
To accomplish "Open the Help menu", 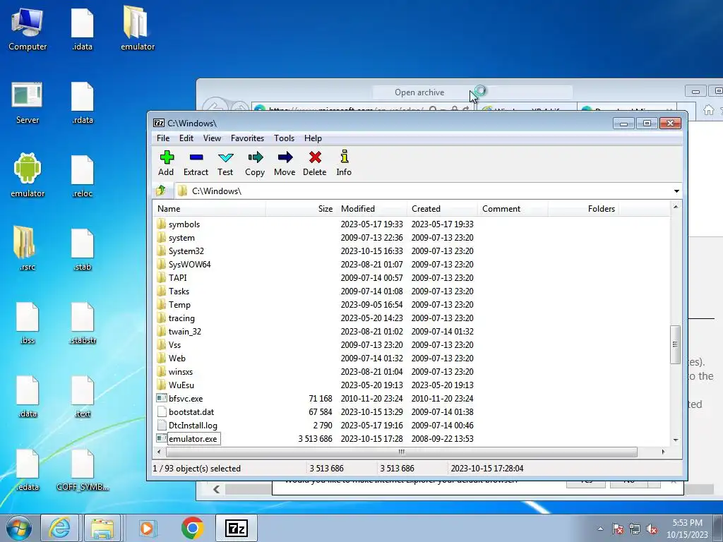I will coord(313,138).
